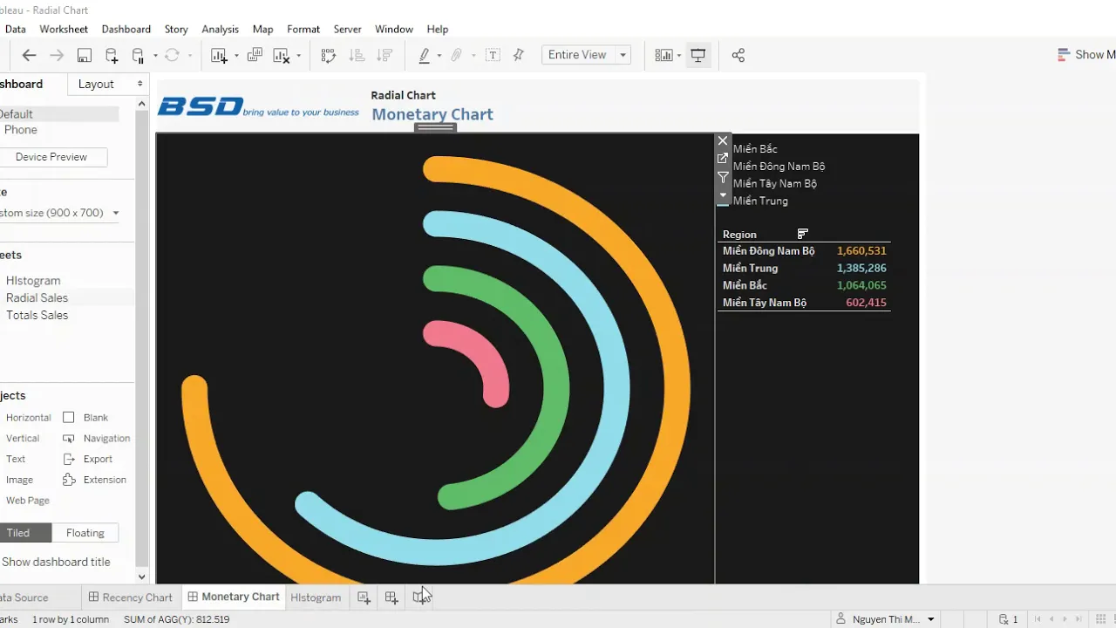This screenshot has height=628, width=1116.
Task: Click the Use as Filter funnel icon
Action: 723,177
